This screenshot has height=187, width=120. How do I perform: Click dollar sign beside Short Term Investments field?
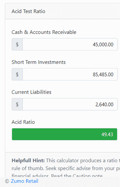17,74
